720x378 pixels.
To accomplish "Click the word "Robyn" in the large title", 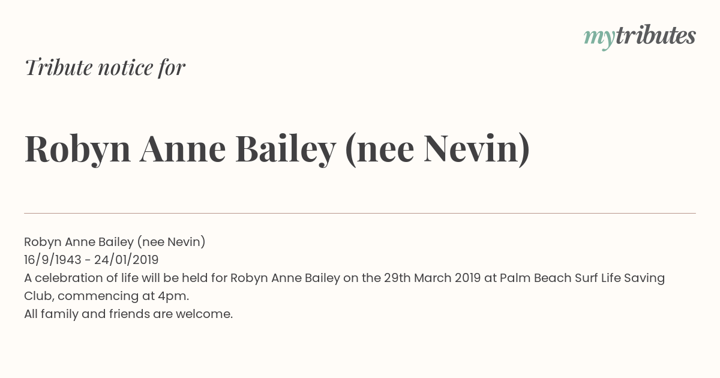I will pyautogui.click(x=77, y=150).
